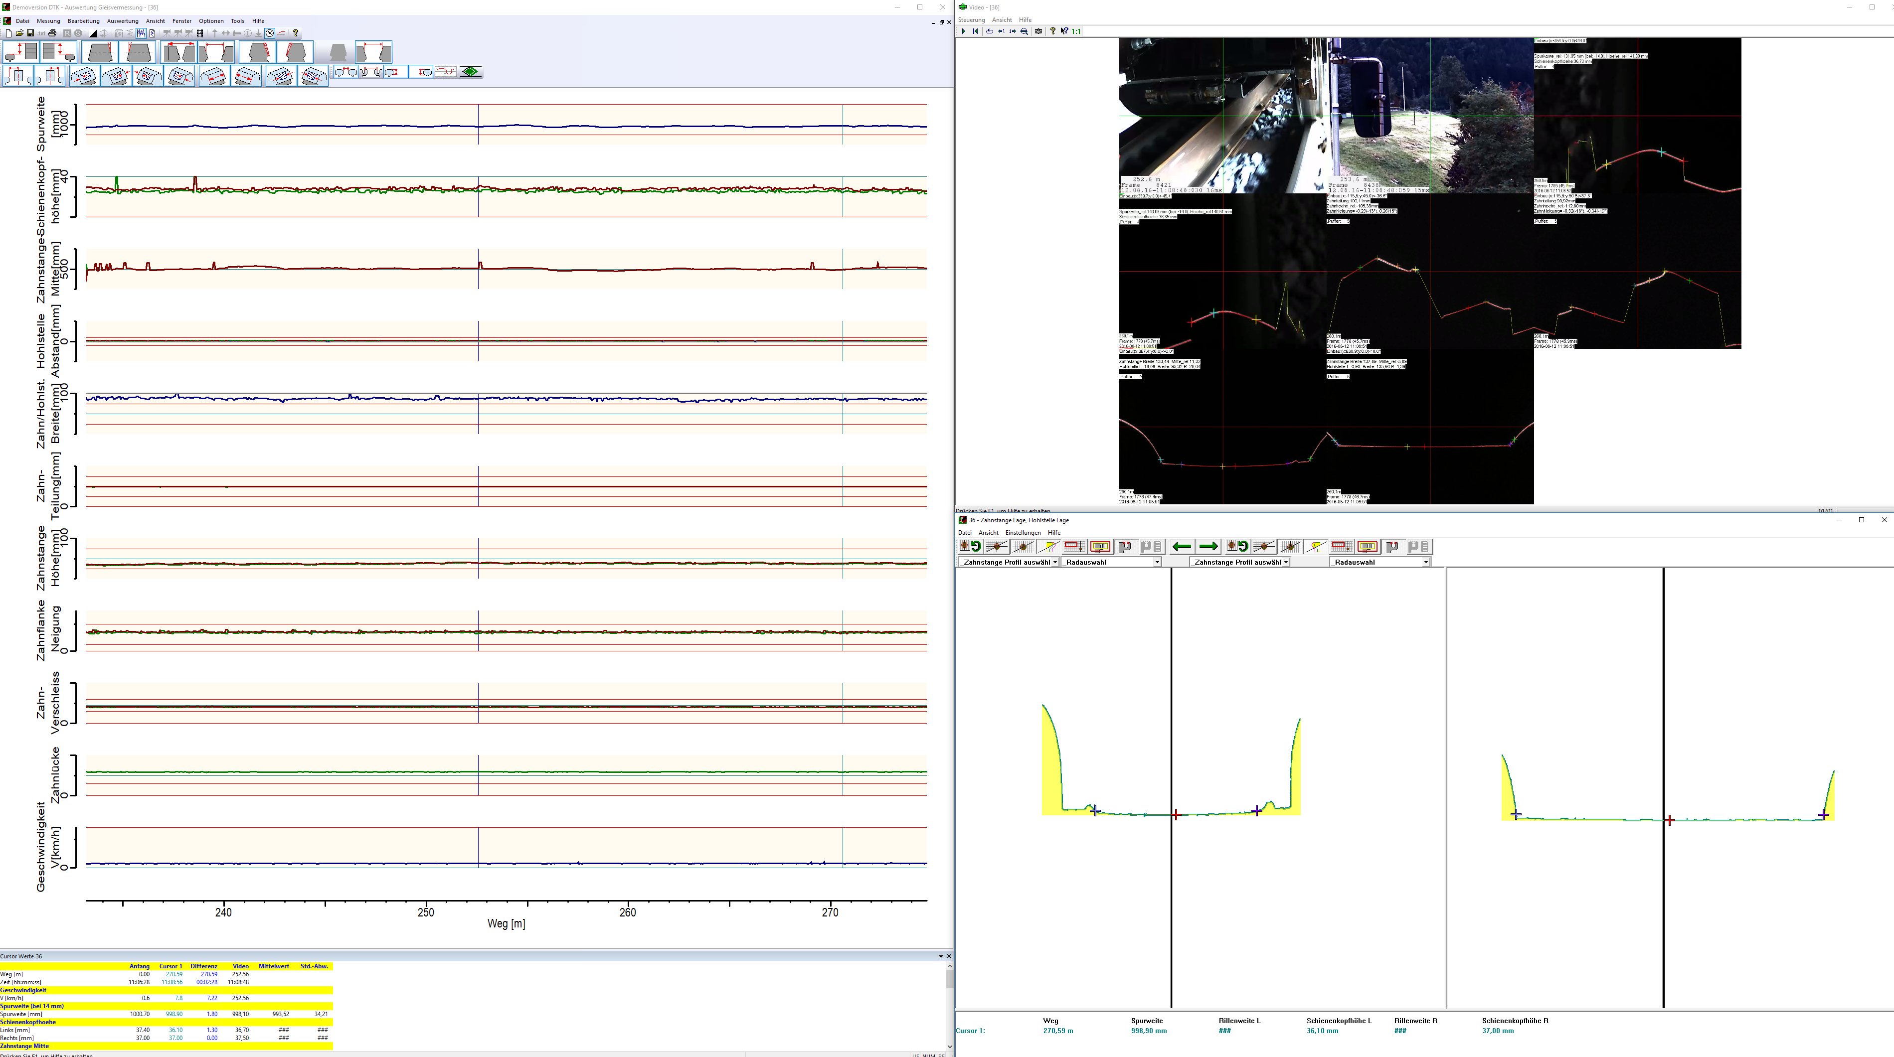Image resolution: width=1894 pixels, height=1057 pixels.
Task: Click the print icon in main toolbar
Action: (x=52, y=33)
